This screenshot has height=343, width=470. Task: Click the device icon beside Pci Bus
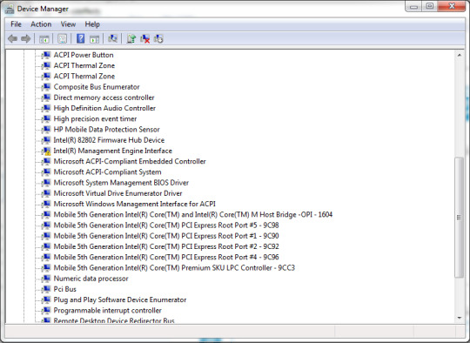coord(46,289)
